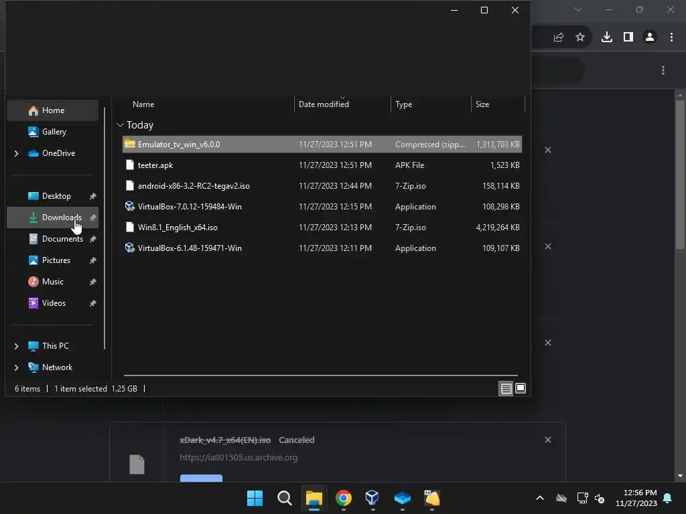Open taskbar Search
This screenshot has width=686, height=514.
coord(284,498)
